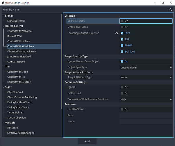Toggle the Unselect All Sides checkbox
Image resolution: width=175 pixels, height=146 pixels.
[122, 27]
